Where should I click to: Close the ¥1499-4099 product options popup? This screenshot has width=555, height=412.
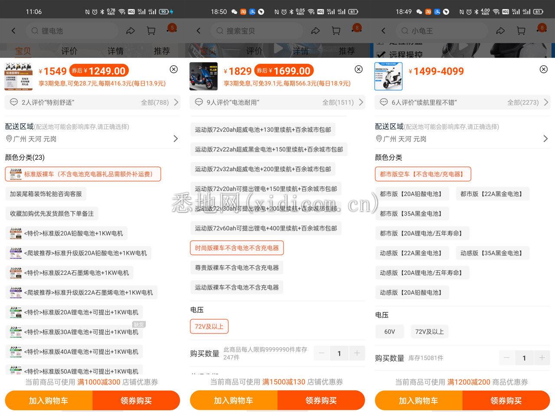tap(543, 69)
